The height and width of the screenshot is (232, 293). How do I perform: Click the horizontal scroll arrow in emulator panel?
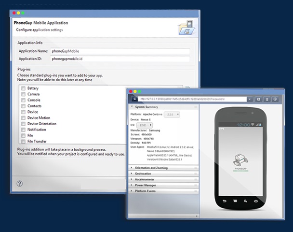pyautogui.click(x=197, y=216)
